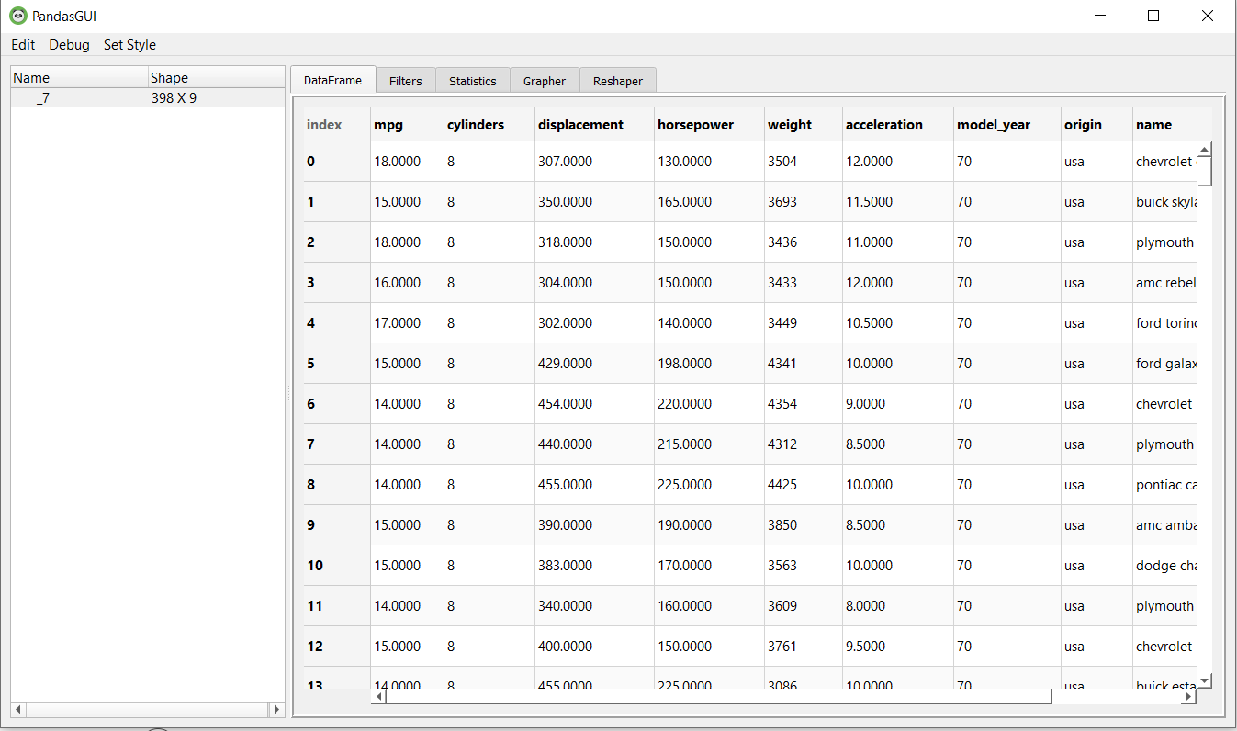Open the Set Style menu
The image size is (1237, 731).
tap(129, 45)
